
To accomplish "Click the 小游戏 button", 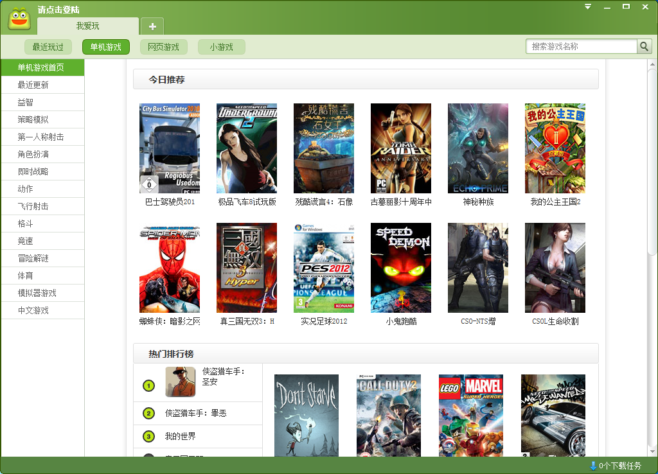I will pos(221,47).
